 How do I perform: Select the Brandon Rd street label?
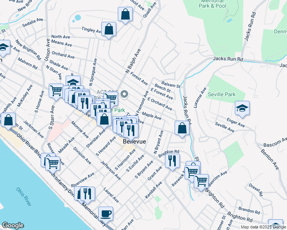(x=249, y=210)
